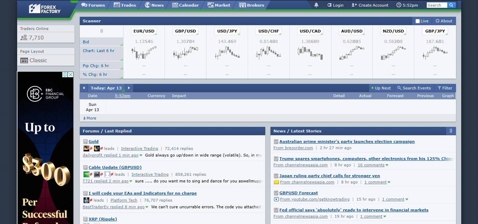The width and height of the screenshot is (478, 224).
Task: Go to next calendar day arrow
Action: click(x=129, y=88)
